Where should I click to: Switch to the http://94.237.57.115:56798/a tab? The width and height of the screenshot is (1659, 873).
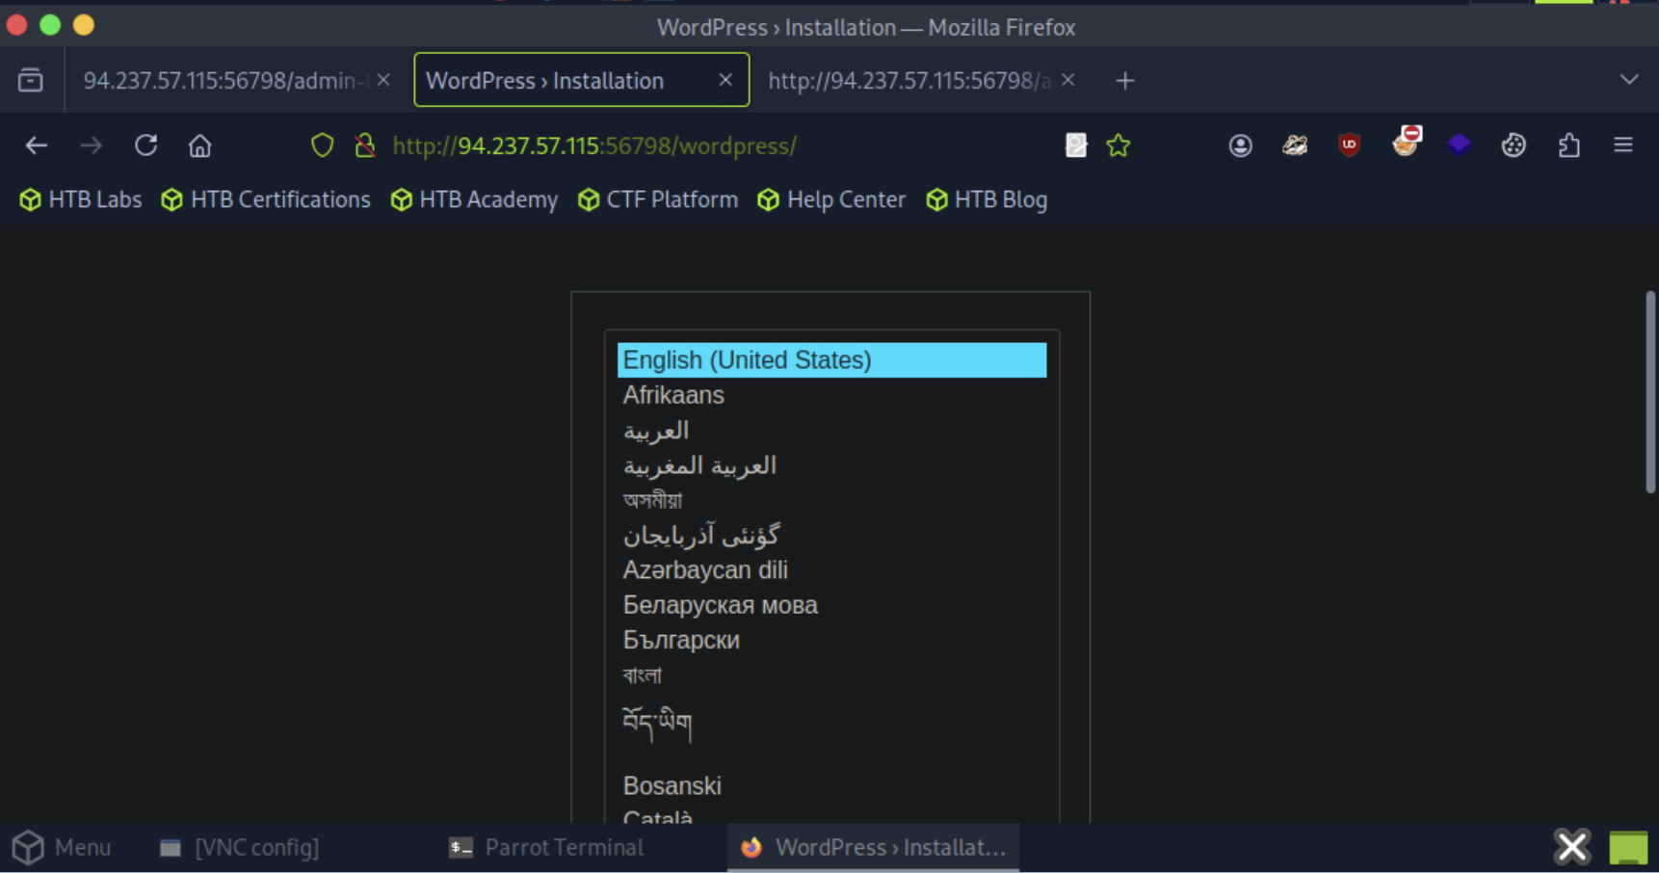pos(908,80)
